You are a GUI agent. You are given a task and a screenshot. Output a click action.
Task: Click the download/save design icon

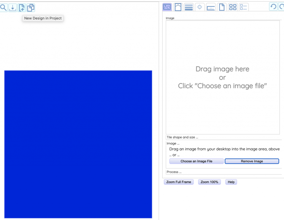(12, 8)
